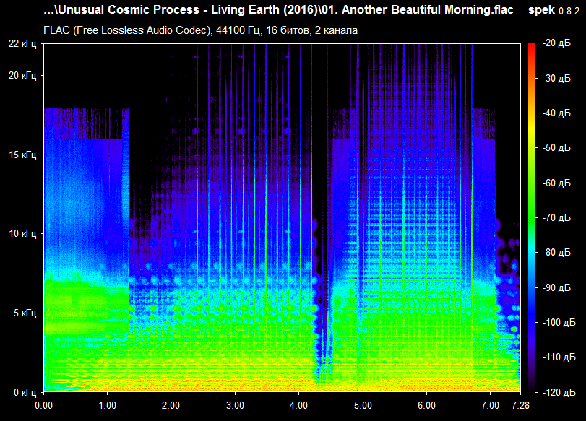This screenshot has height=421, width=586.
Task: Click the 20 кГц frequency label
Action: [22, 75]
